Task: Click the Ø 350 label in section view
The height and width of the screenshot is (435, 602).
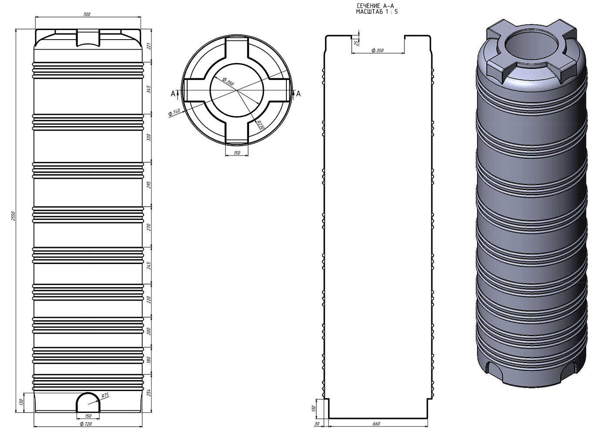Action: (x=377, y=50)
